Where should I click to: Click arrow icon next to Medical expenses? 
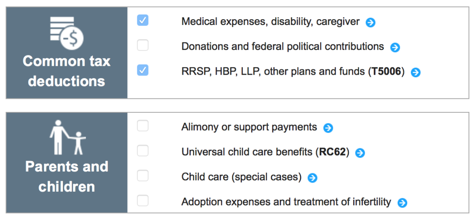pyautogui.click(x=371, y=22)
